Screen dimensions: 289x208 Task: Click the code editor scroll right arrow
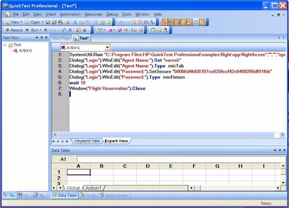coord(282,135)
